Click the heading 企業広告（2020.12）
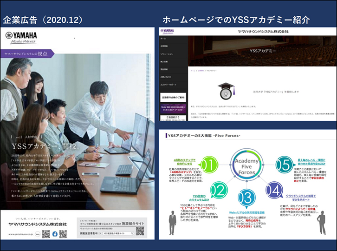Image resolution: width=337 pixels, height=251 pixels. 43,20
